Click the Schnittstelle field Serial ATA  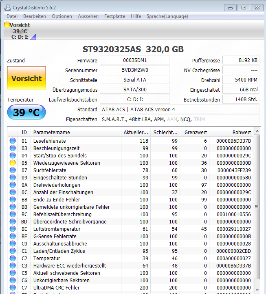(x=135, y=80)
